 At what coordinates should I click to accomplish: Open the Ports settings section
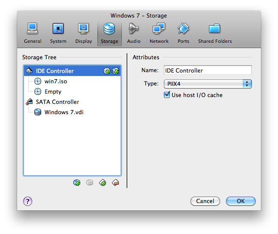point(183,33)
